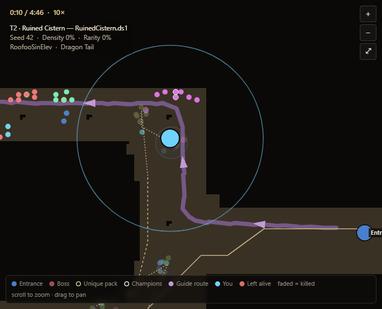Click the red Left alive swatch in legend

point(242,284)
